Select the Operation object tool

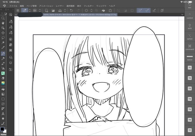pos(3,28)
